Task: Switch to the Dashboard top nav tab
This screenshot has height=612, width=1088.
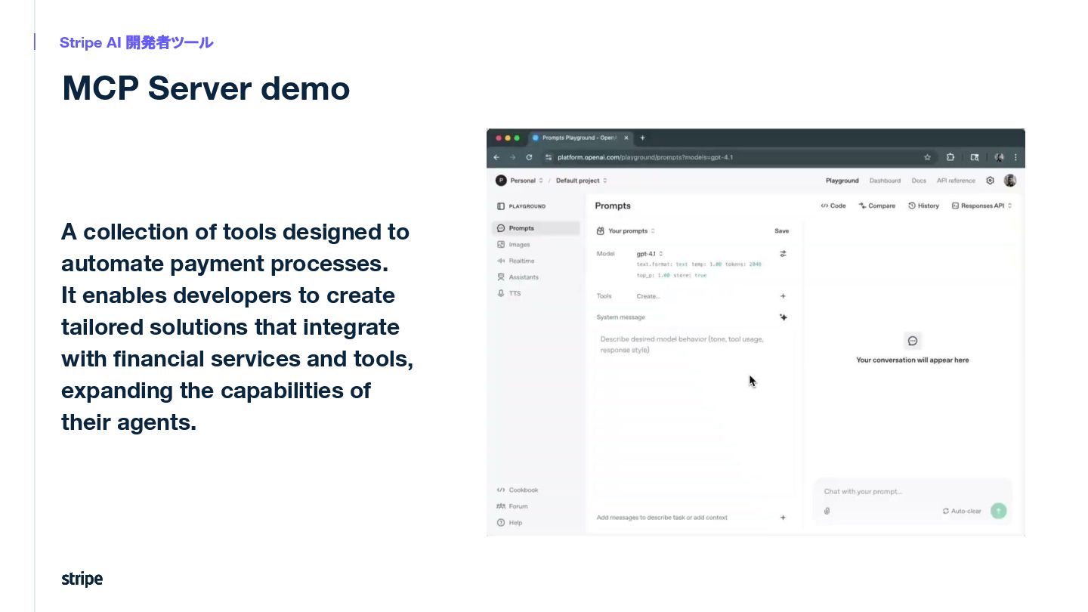Action: pyautogui.click(x=885, y=181)
